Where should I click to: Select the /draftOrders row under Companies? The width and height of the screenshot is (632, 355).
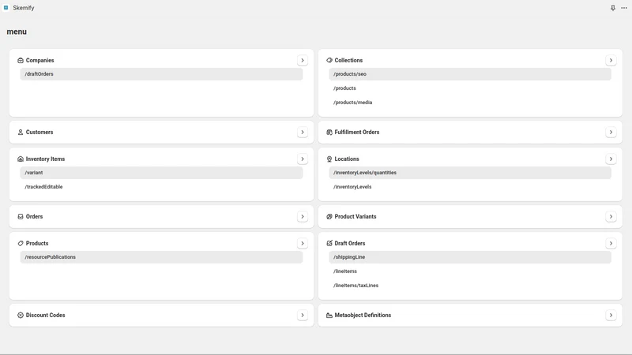tap(161, 74)
